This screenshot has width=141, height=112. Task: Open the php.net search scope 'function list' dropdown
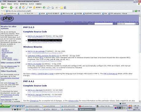click(x=135, y=24)
